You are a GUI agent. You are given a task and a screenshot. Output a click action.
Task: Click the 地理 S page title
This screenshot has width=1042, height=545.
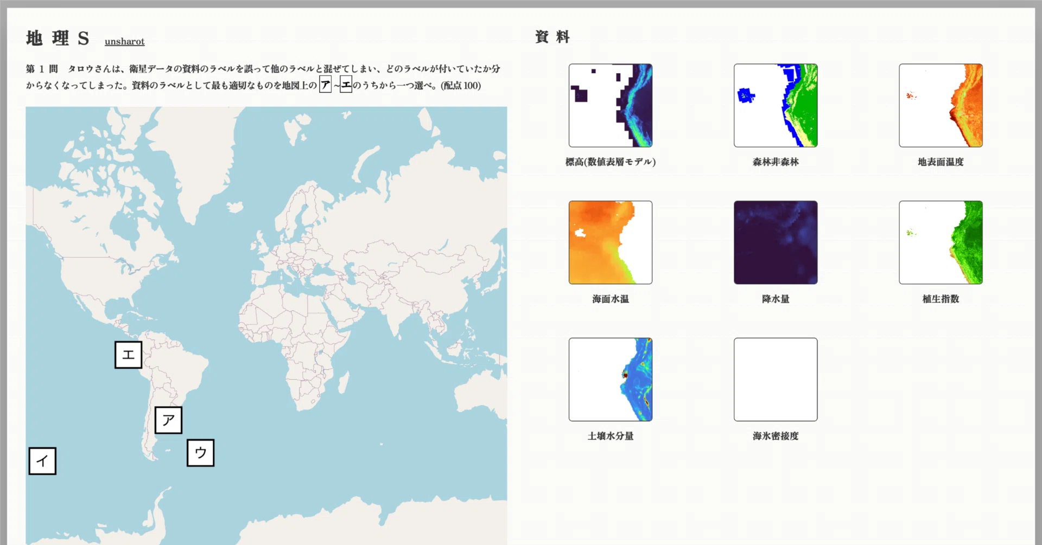coord(58,39)
